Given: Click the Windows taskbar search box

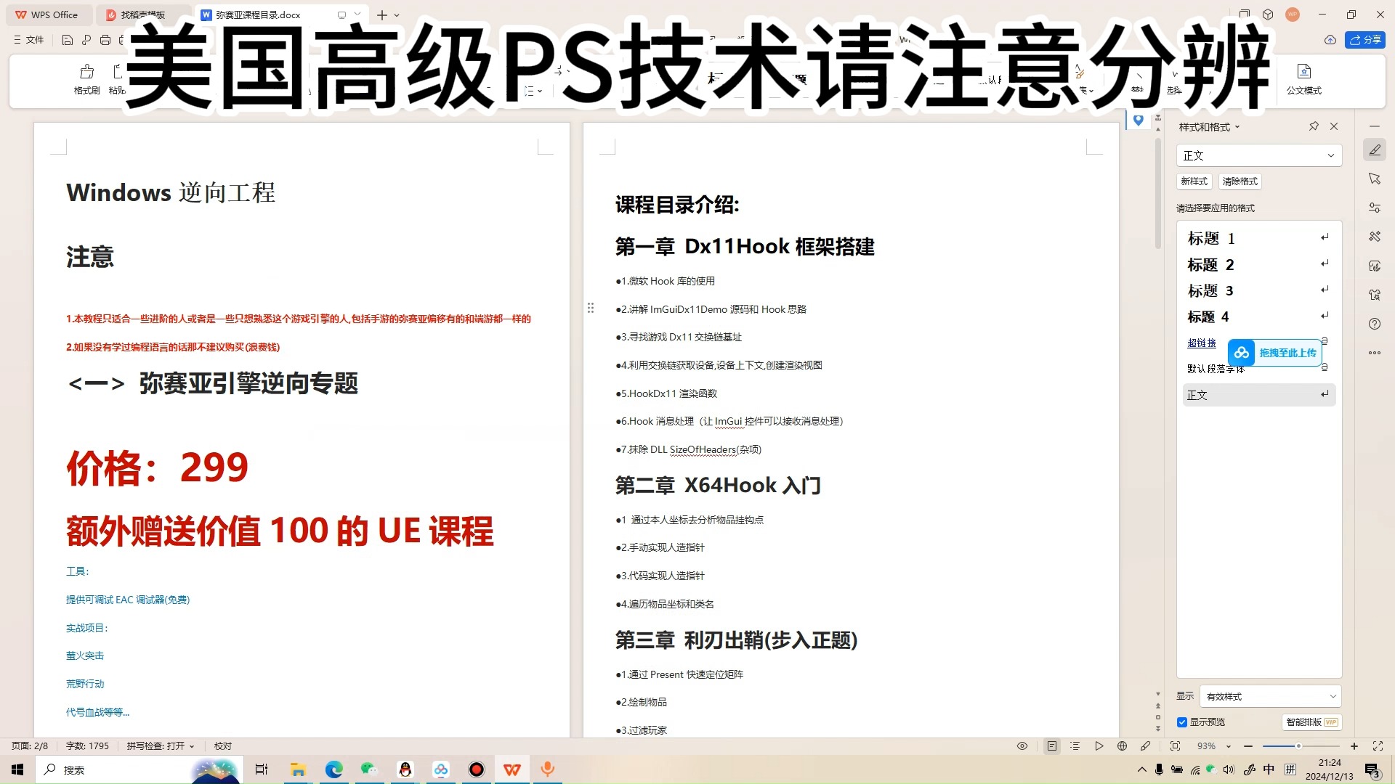Looking at the screenshot, I should 138,769.
